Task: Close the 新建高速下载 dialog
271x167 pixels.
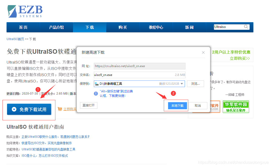Action: coord(203,52)
